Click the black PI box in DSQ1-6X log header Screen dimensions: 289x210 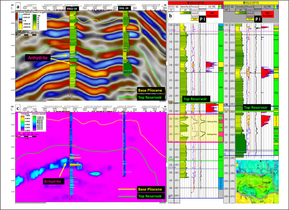click(x=202, y=19)
